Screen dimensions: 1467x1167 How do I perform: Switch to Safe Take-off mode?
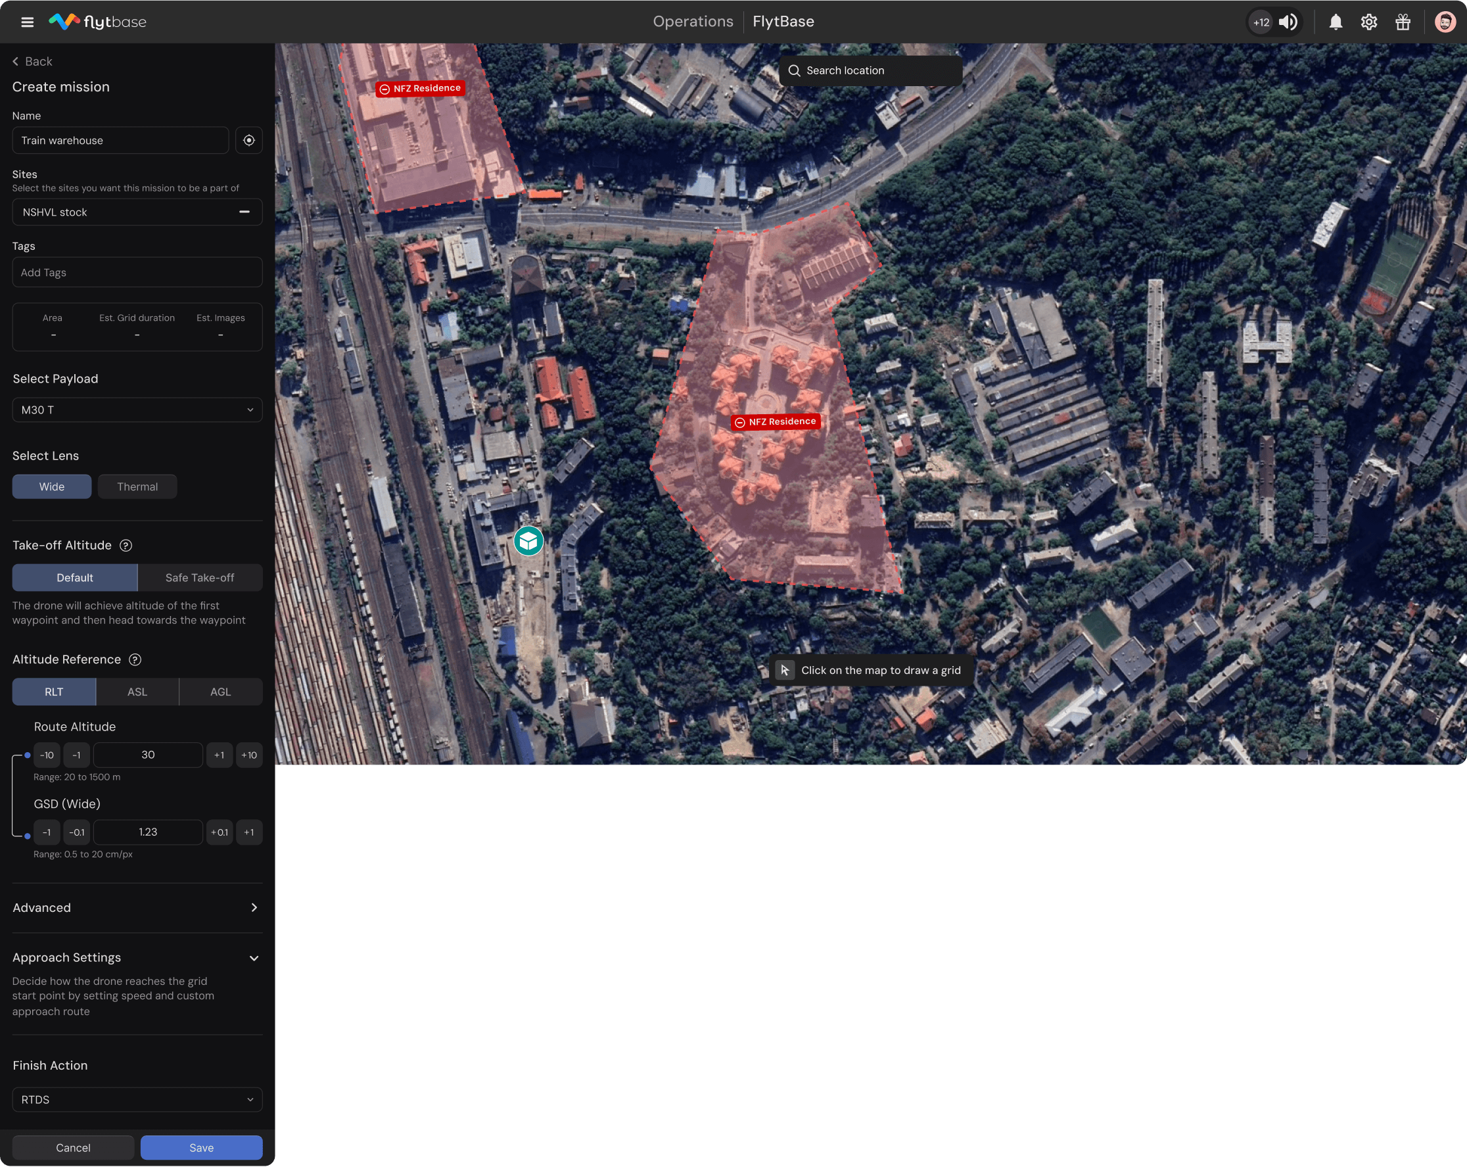pos(199,578)
